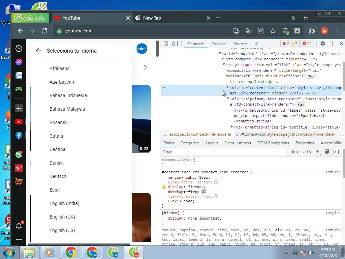
Task: Open the soccer ball sidebar icon
Action: point(19,154)
